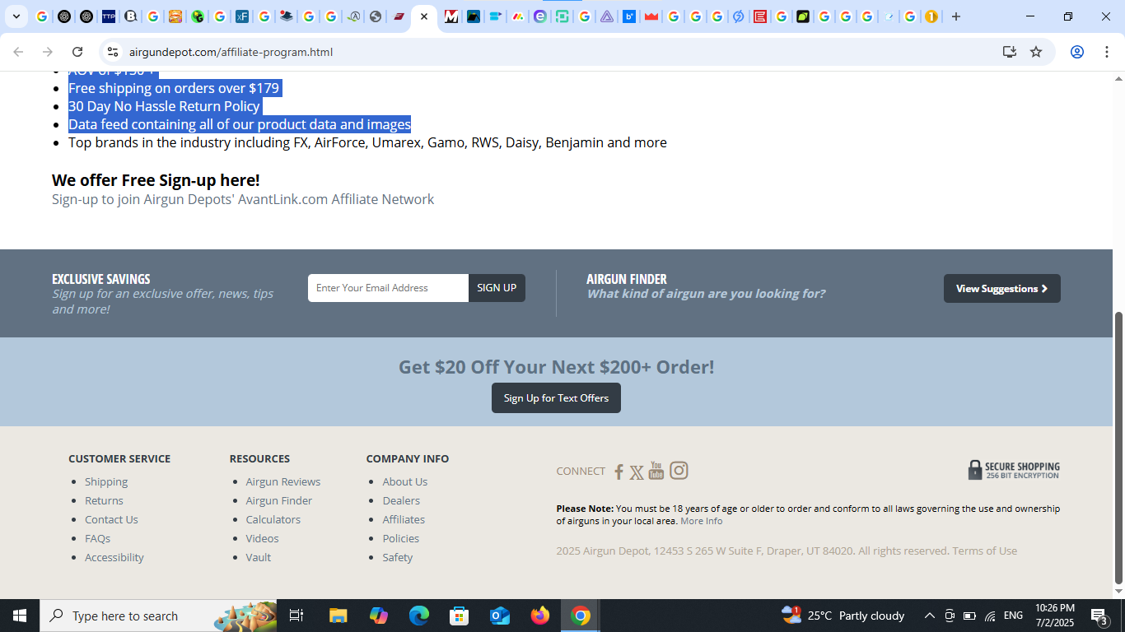Switch to the red M favicon tab
This screenshot has height=632, width=1125.
point(450,16)
